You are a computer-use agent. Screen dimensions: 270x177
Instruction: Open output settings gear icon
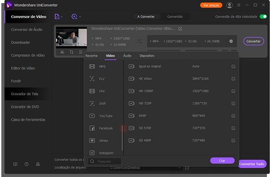[x=231, y=41]
